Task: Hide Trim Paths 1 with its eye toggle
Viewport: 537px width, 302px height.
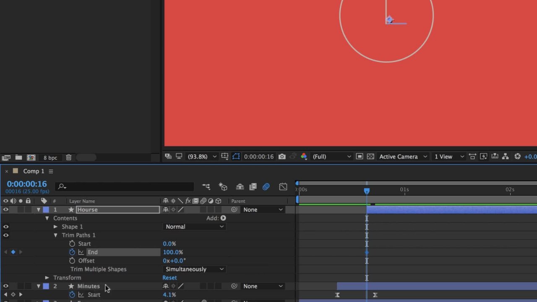Action: point(6,235)
